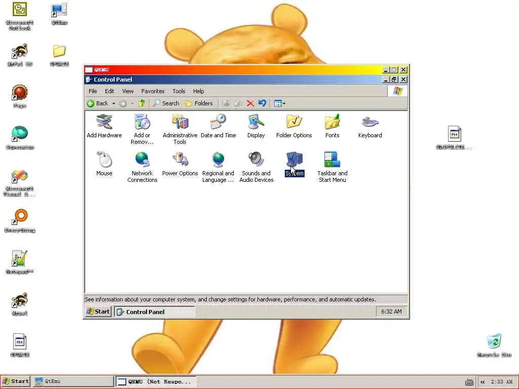Toggle the Folders pane button

click(x=199, y=103)
